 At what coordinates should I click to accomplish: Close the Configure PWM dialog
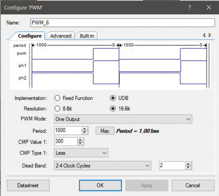[208, 8]
